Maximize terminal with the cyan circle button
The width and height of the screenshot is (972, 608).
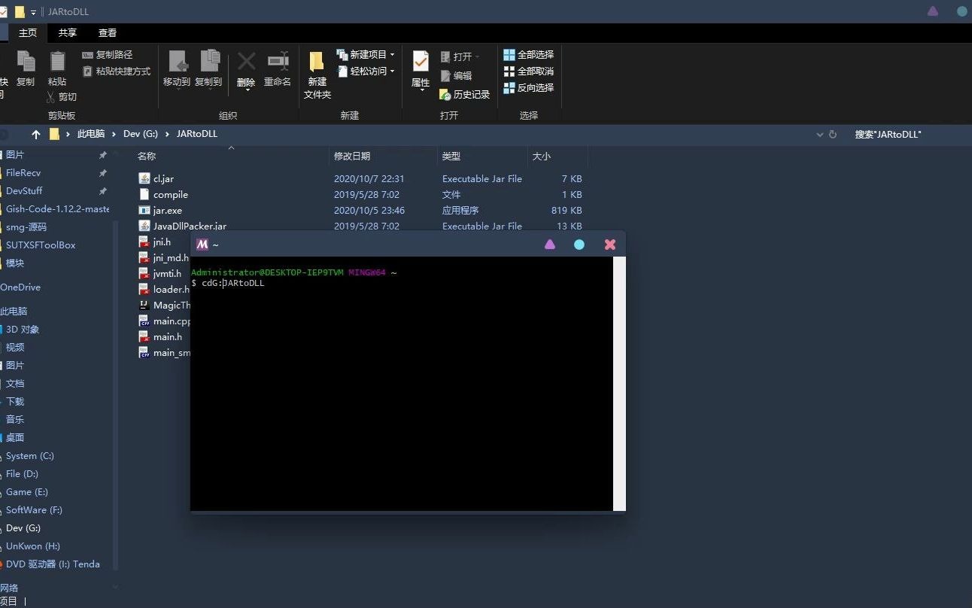point(579,245)
